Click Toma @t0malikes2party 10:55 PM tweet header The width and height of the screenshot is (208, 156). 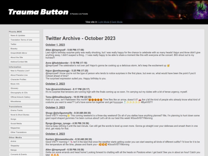tap(69, 97)
